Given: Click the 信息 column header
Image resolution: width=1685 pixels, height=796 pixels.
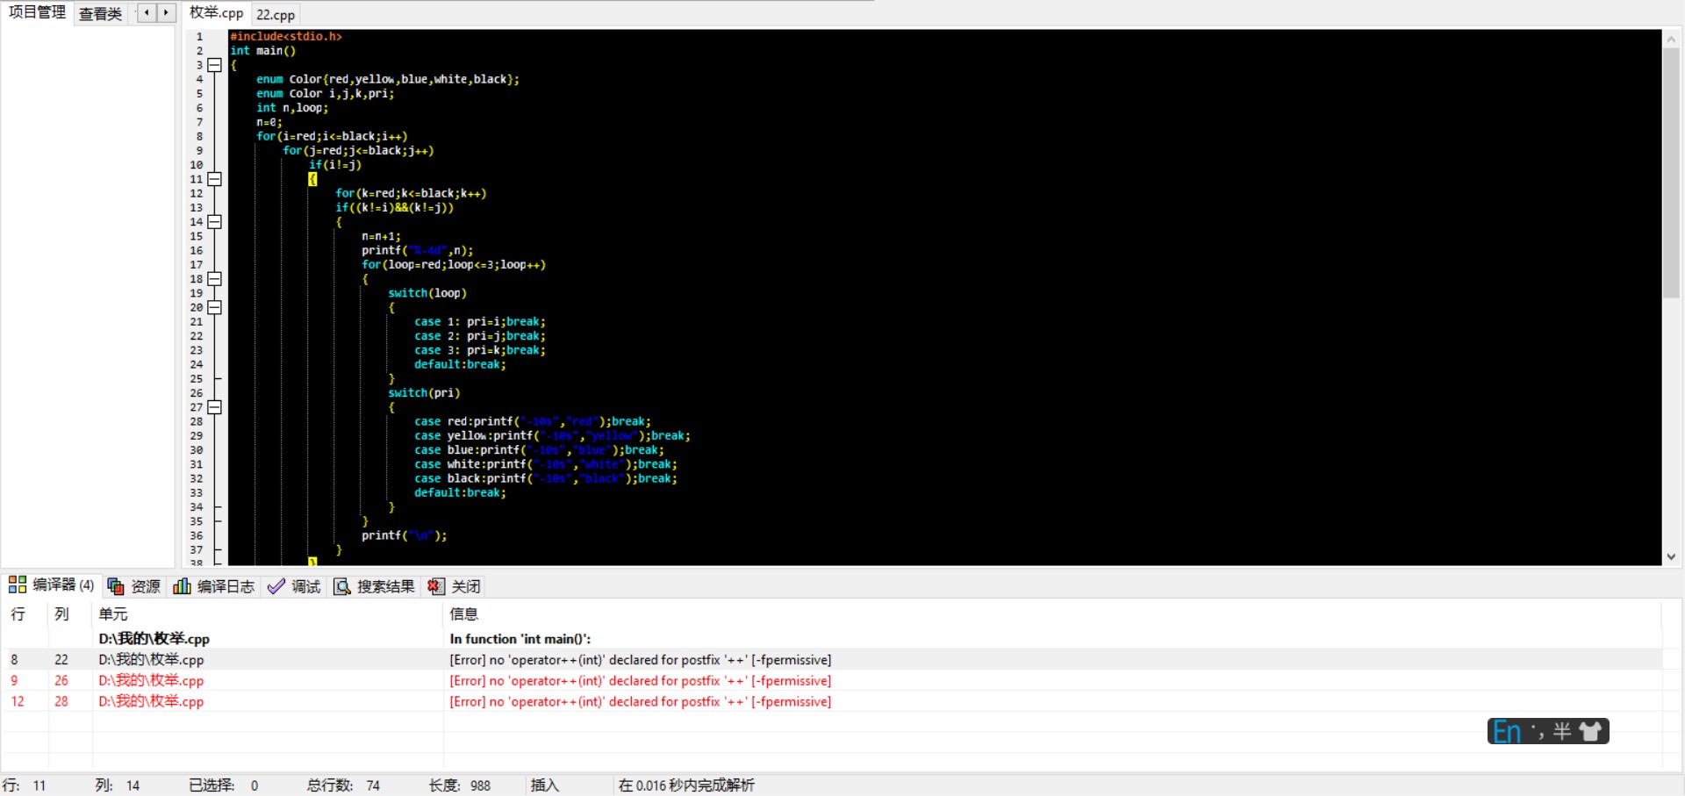Looking at the screenshot, I should tap(463, 614).
